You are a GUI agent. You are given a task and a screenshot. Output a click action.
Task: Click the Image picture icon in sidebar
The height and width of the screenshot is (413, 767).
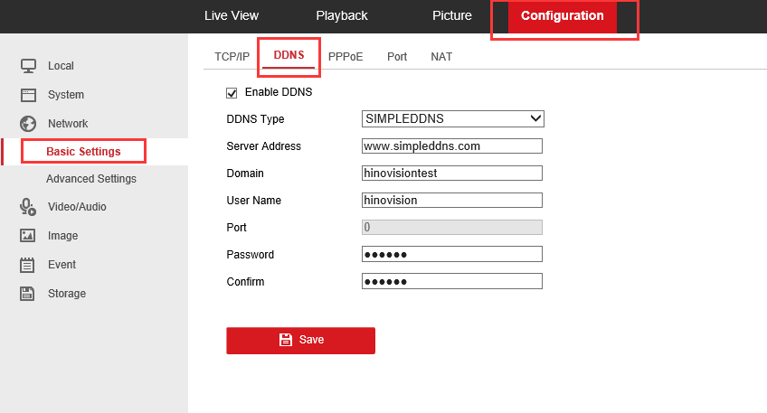click(x=28, y=236)
